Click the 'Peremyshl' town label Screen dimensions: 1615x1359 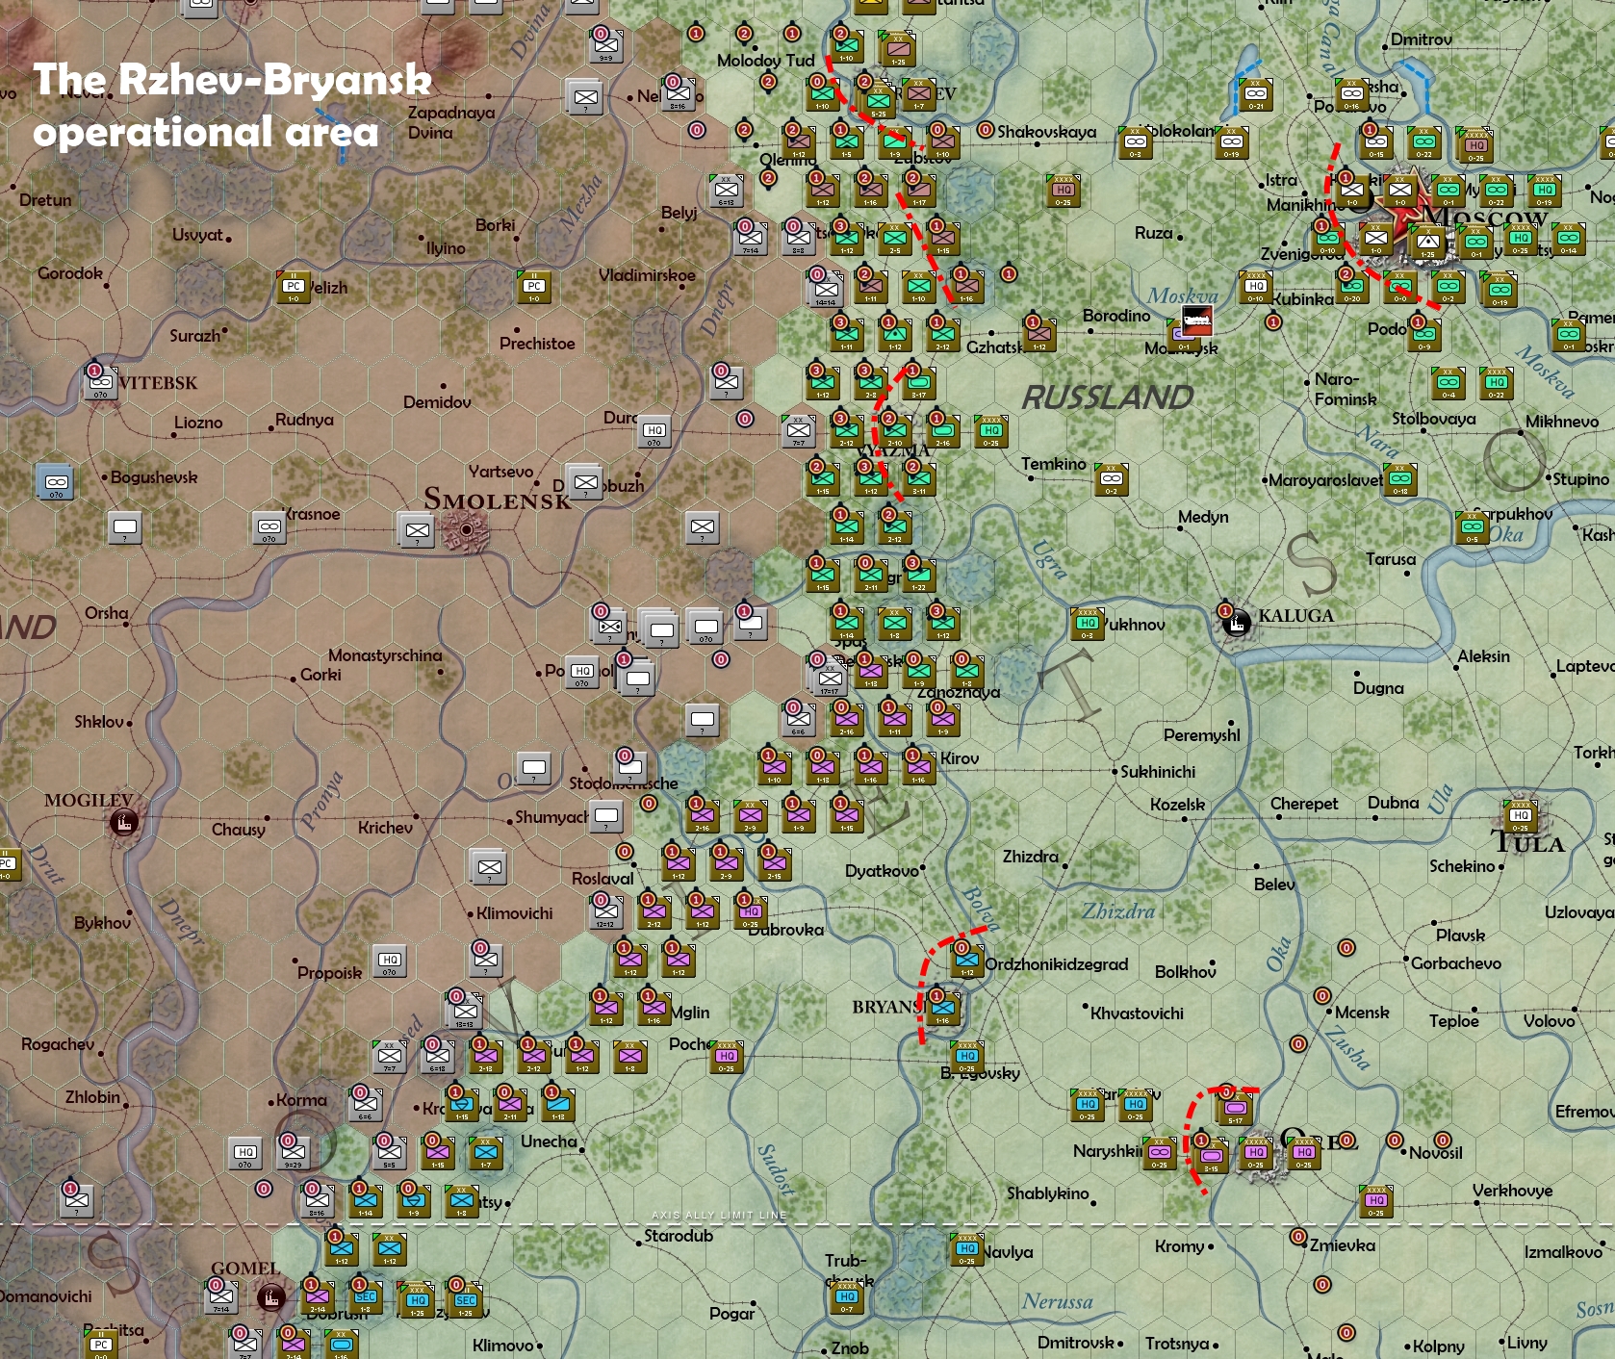pos(1202,735)
